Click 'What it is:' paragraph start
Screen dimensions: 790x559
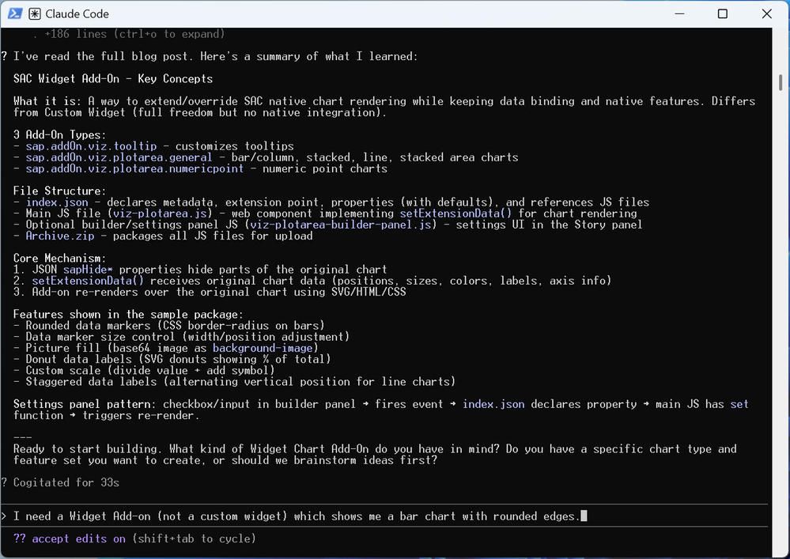click(48, 101)
